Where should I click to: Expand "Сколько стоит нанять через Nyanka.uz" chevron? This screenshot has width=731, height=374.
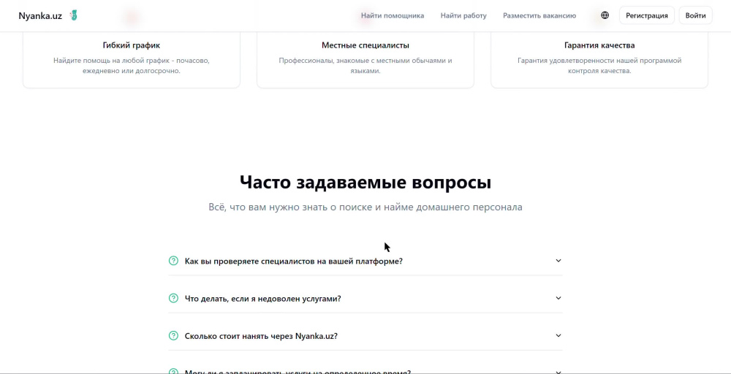(x=558, y=336)
